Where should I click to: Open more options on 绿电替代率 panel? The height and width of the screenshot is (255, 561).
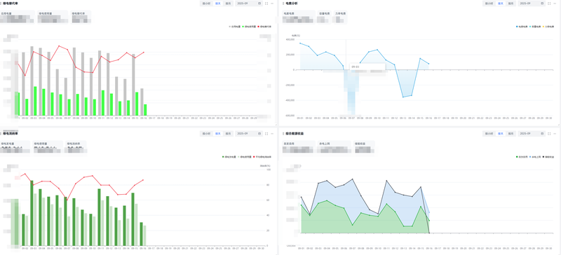point(272,4)
